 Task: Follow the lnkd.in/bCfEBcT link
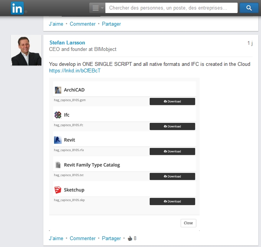[x=75, y=71]
